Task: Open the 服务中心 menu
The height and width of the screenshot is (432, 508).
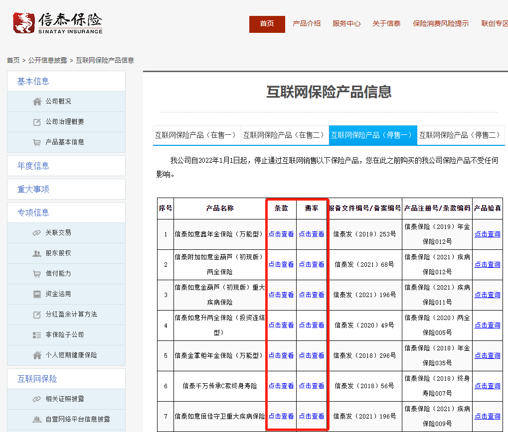Action: [x=346, y=23]
